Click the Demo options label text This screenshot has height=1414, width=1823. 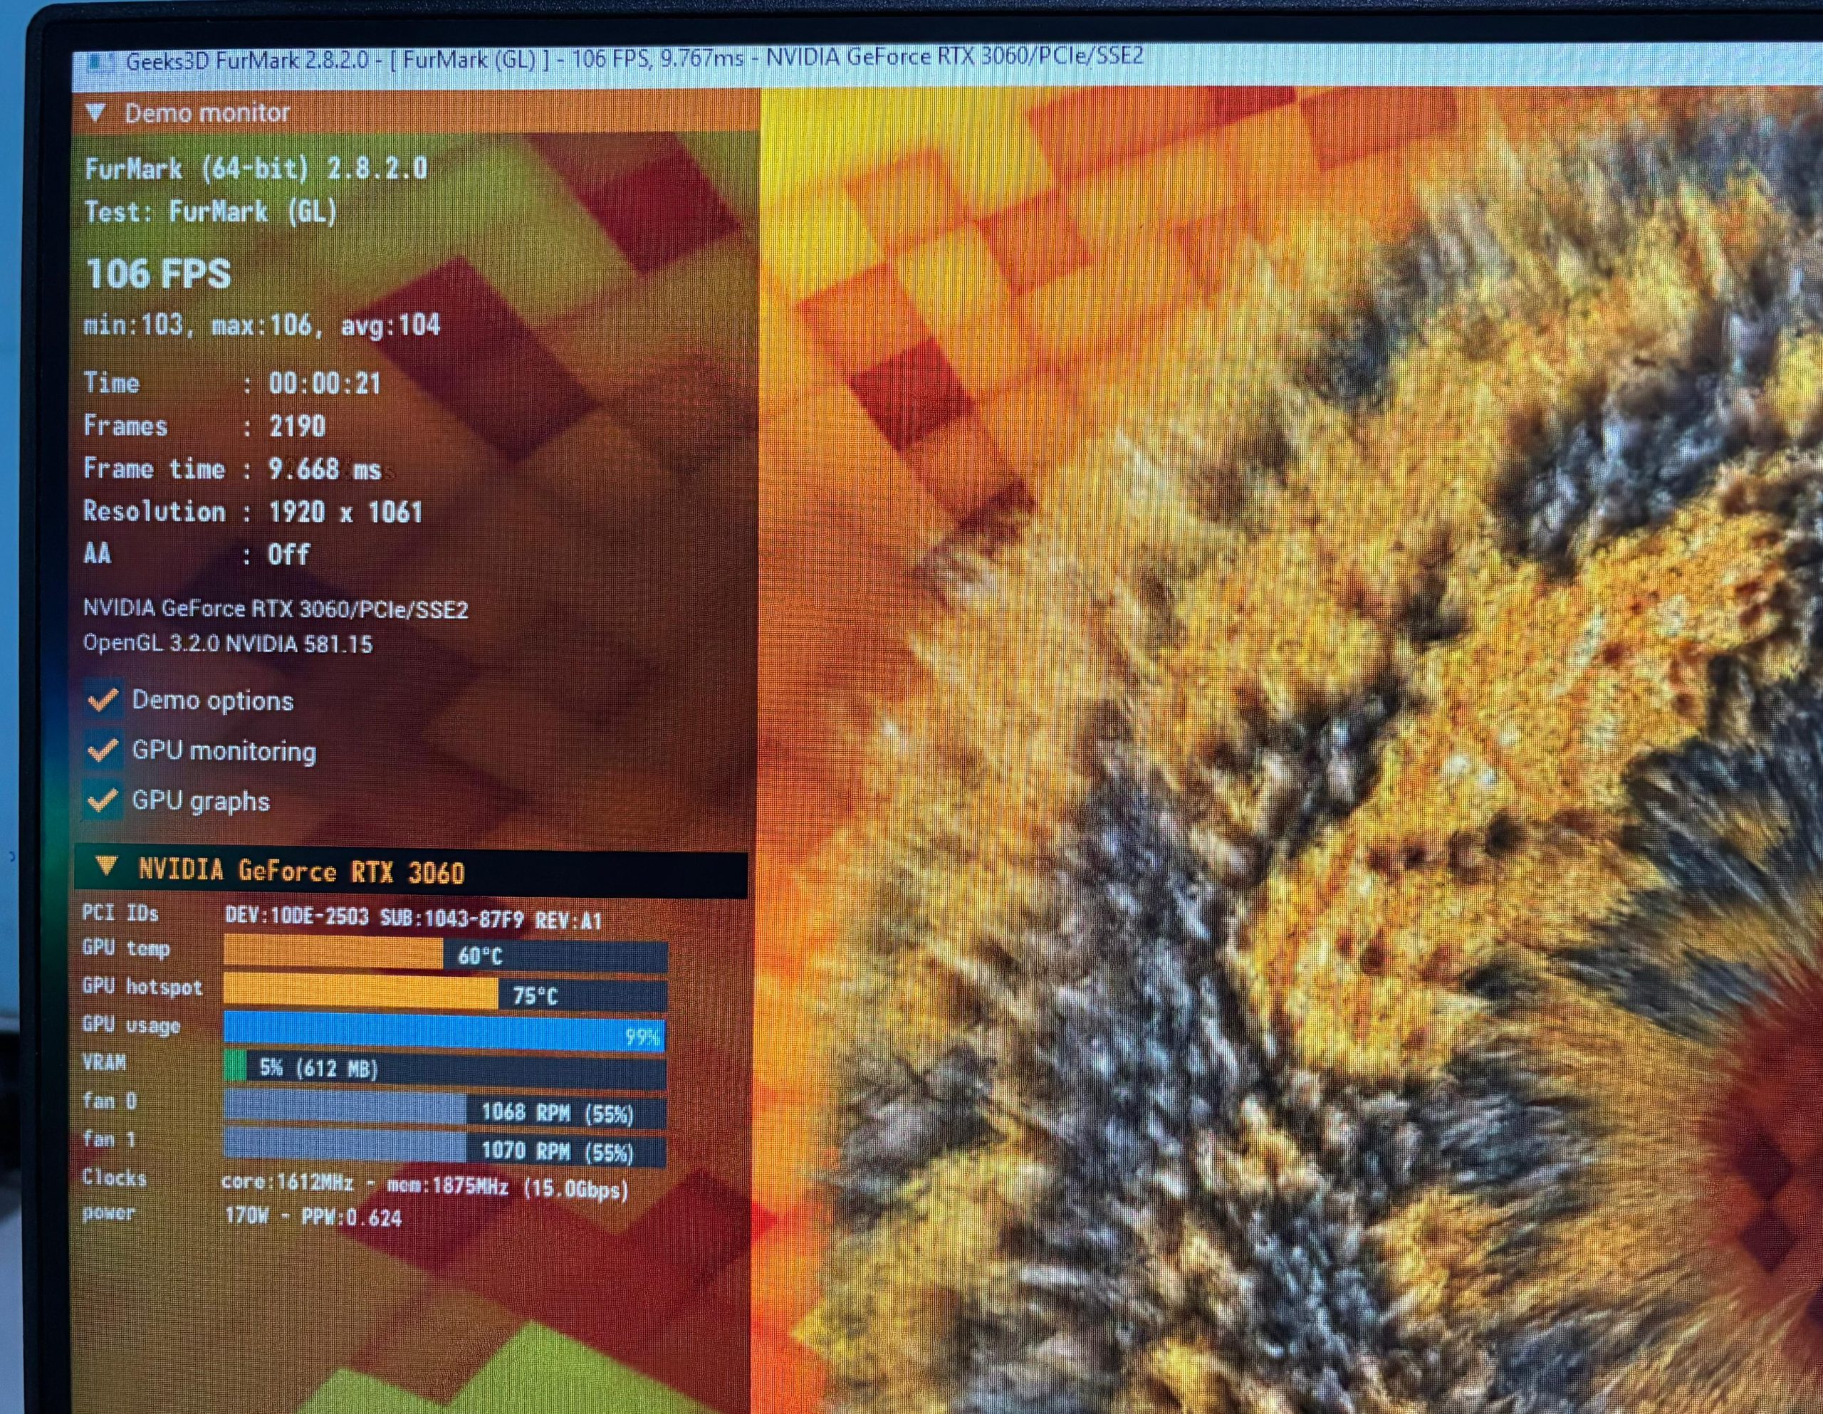pyautogui.click(x=212, y=701)
